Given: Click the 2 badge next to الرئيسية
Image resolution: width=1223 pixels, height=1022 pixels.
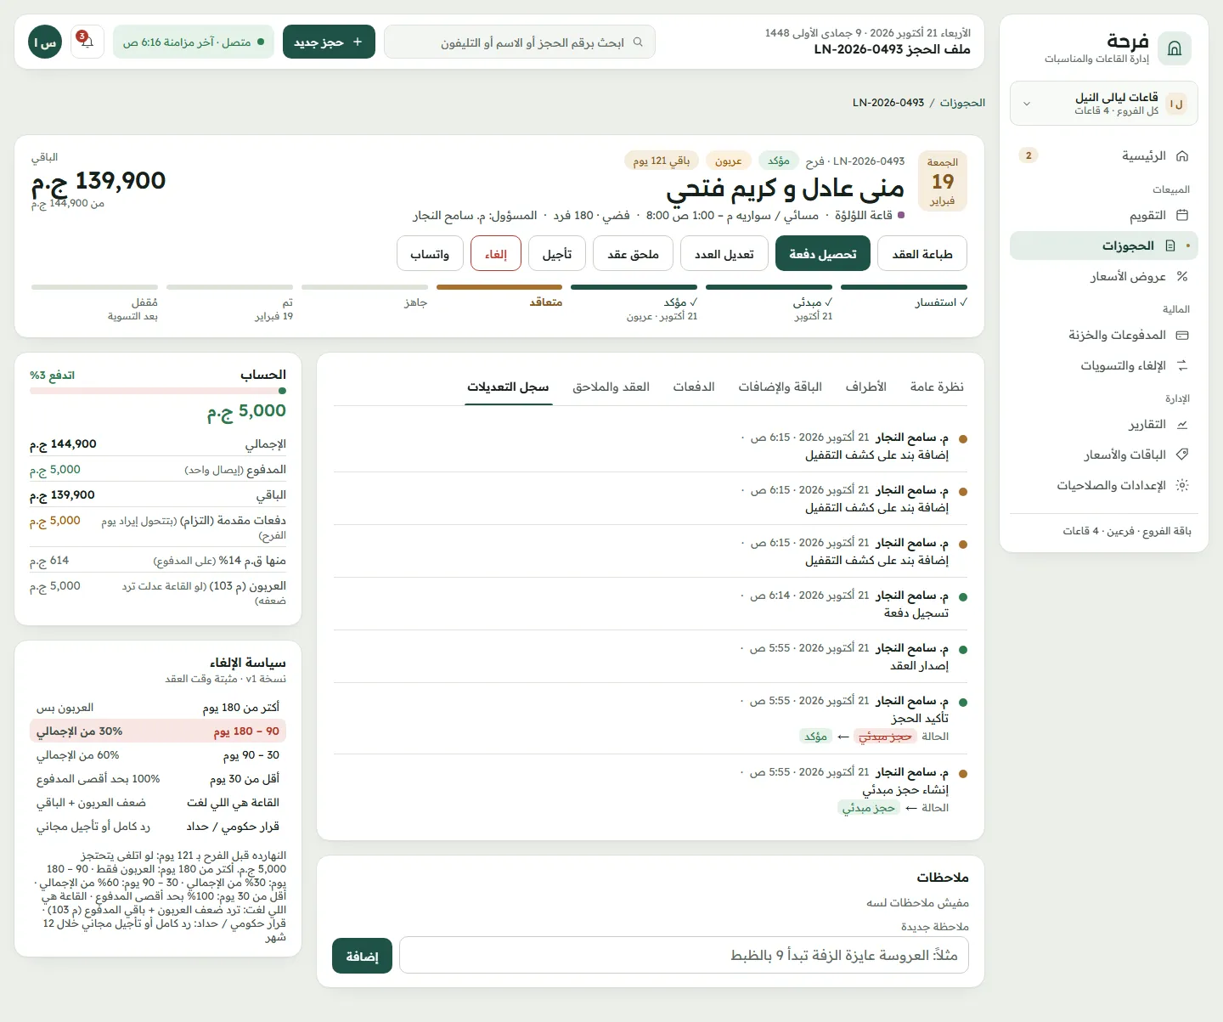Looking at the screenshot, I should pos(1029,155).
